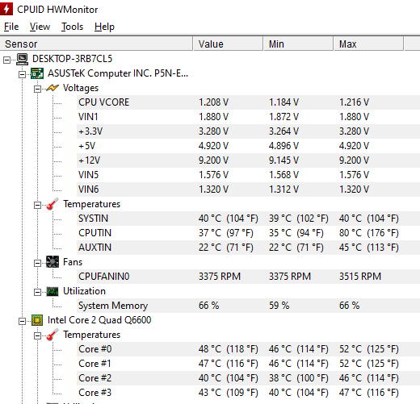Click the motherboard Temperatures thermometer icon
The width and height of the screenshot is (420, 404).
point(52,204)
